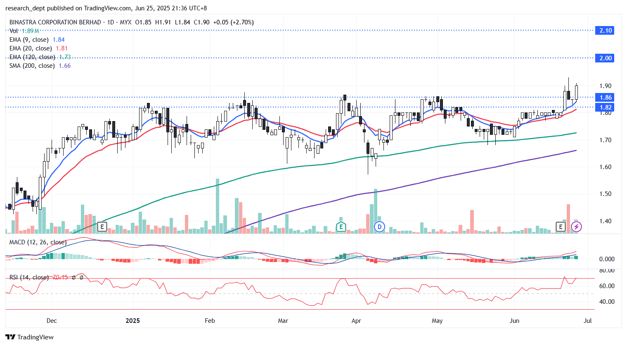Image resolution: width=627 pixels, height=346 pixels.
Task: Click the EMA (20, close) indicator legend
Action: click(x=38, y=48)
